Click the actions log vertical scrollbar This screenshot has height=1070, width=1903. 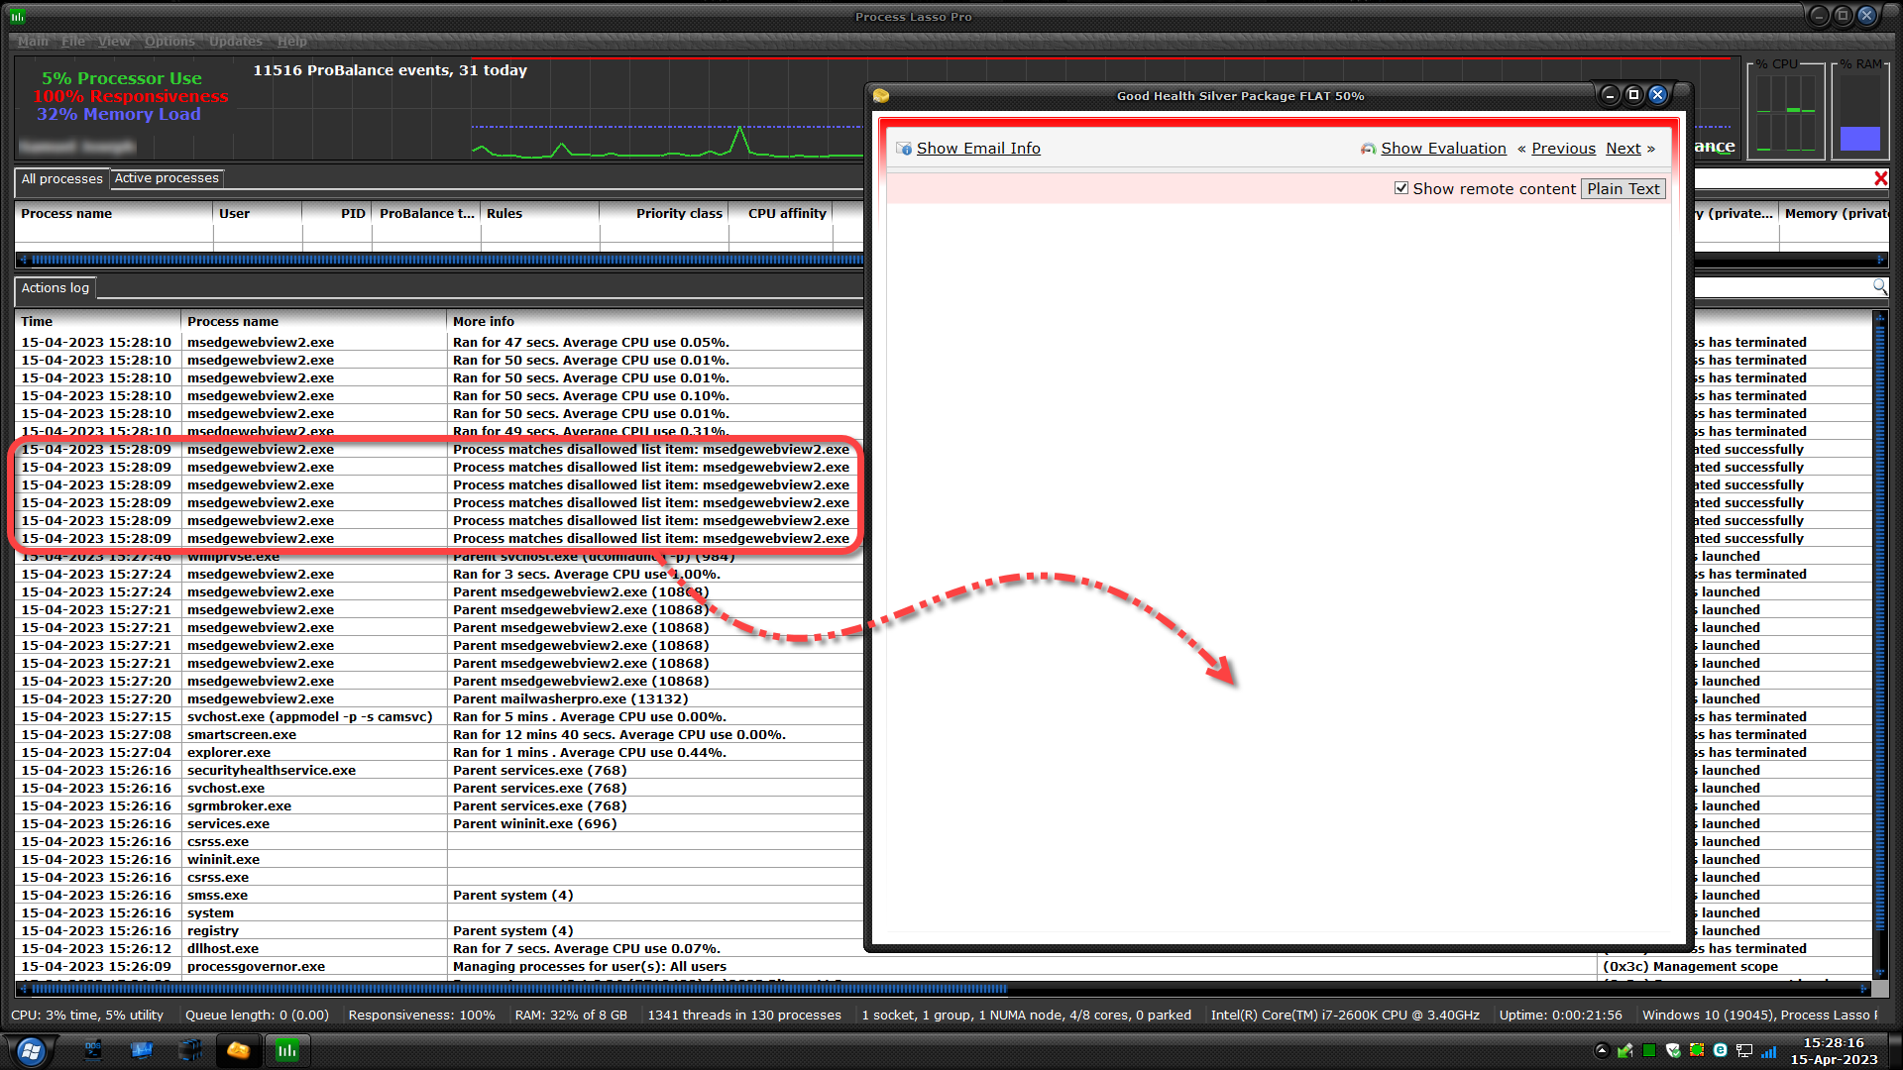1879,644
